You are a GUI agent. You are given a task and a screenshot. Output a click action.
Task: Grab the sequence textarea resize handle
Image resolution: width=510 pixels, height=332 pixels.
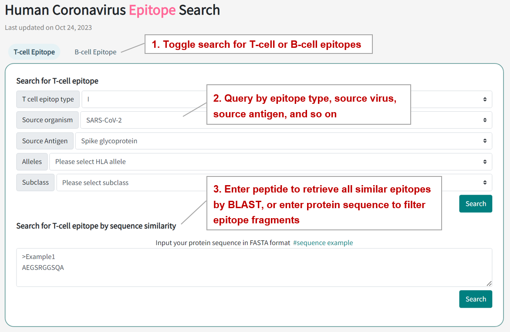[x=489, y=283]
